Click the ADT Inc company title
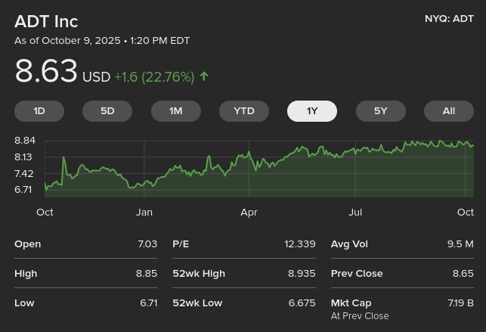Image resolution: width=486 pixels, height=332 pixels. 46,21
